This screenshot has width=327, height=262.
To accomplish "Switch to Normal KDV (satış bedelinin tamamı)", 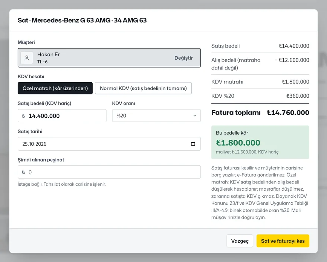I will pyautogui.click(x=143, y=88).
